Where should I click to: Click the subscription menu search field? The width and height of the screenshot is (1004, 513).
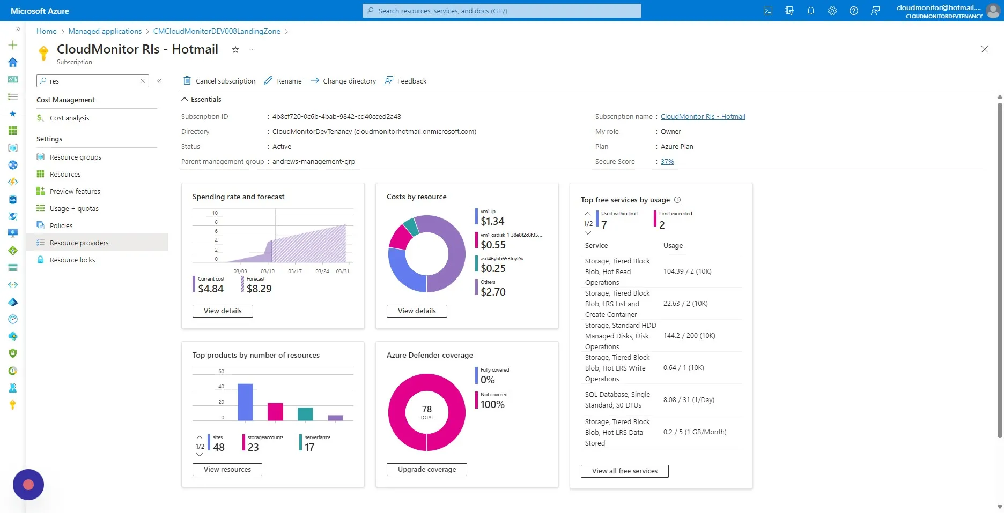[93, 81]
